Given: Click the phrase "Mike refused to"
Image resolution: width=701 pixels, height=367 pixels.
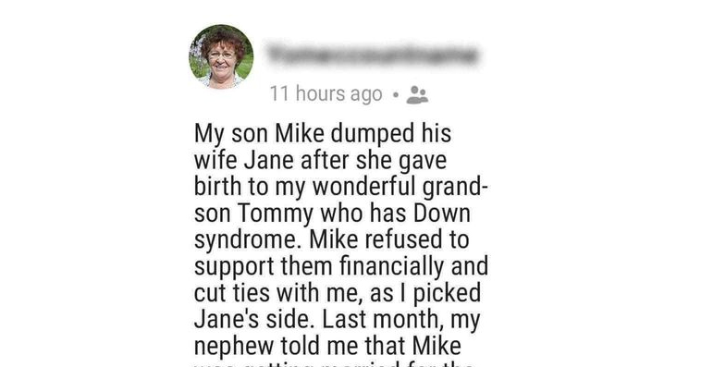Looking at the screenshot, I should tap(389, 239).
